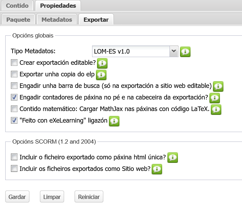Click the Reiniciar button
The image size is (242, 207).
click(89, 197)
